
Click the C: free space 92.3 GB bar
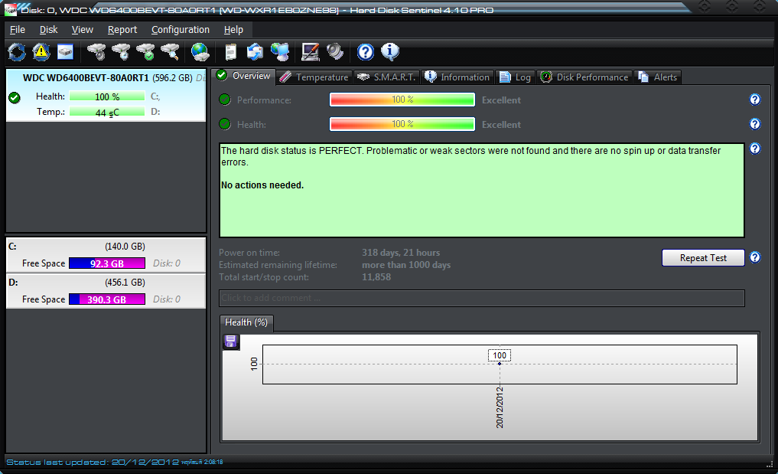pyautogui.click(x=107, y=263)
